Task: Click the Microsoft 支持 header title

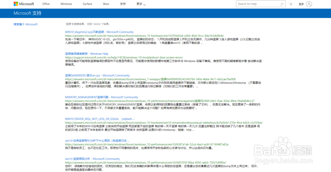Action: tap(27, 13)
